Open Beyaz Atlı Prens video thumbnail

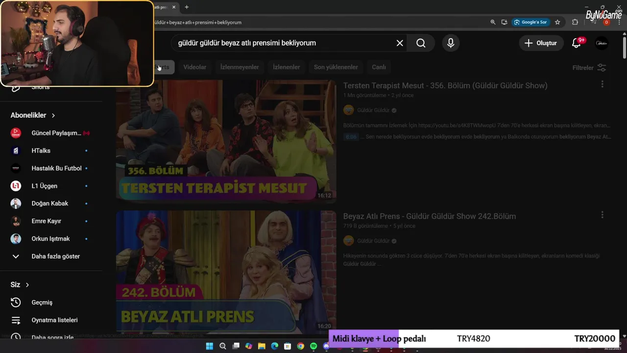226,272
